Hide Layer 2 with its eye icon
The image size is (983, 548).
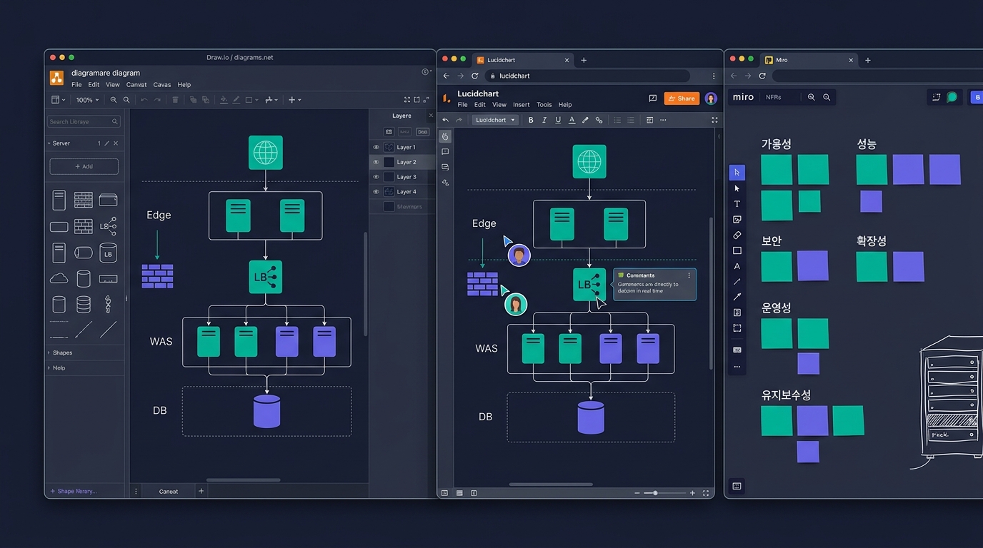click(376, 162)
